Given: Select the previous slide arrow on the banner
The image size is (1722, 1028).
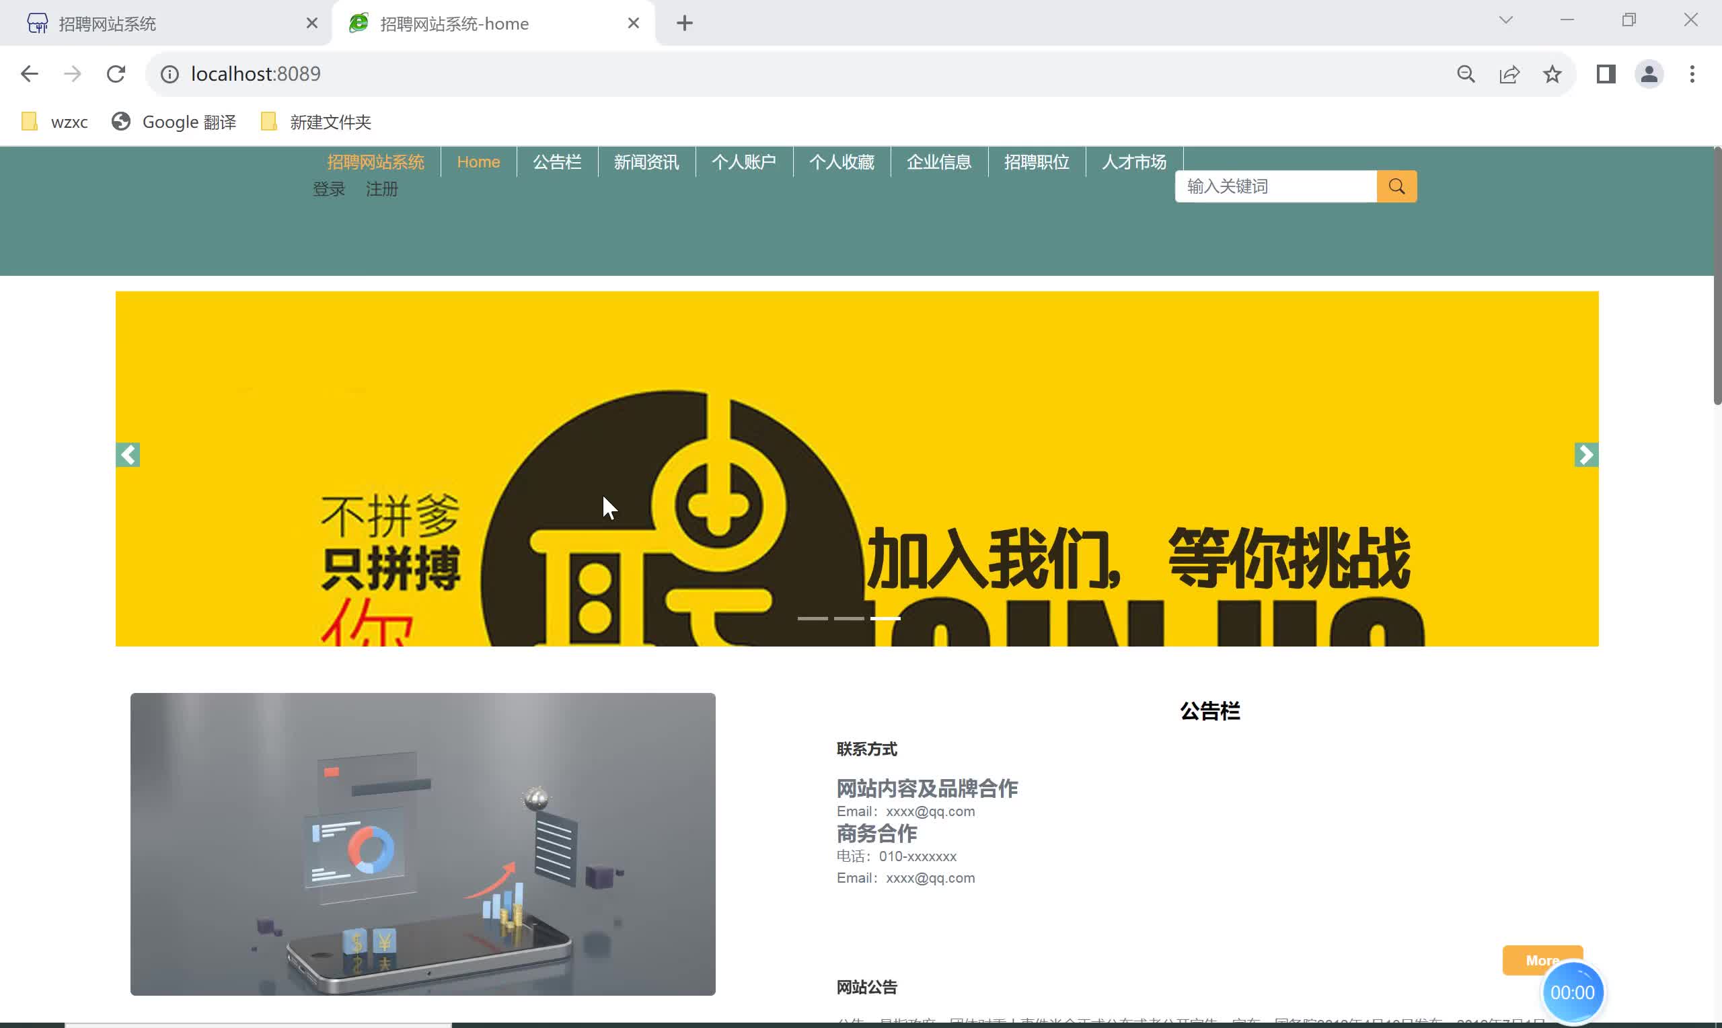Looking at the screenshot, I should [127, 455].
